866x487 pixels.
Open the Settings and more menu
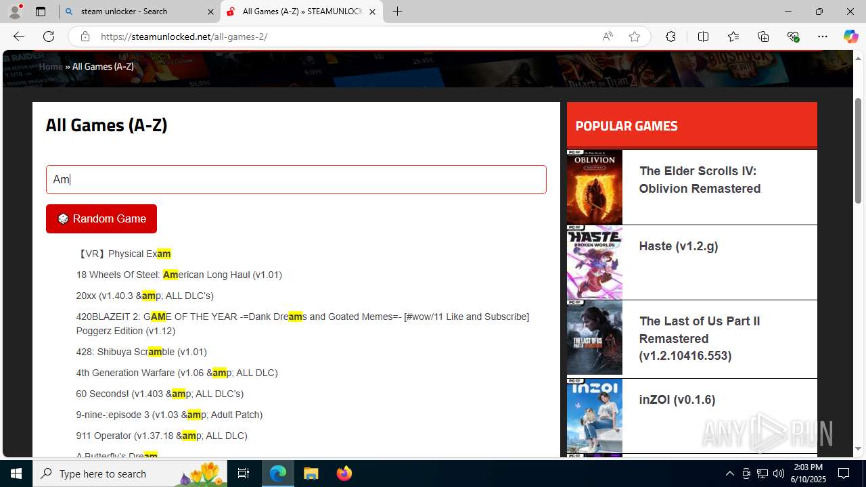[823, 37]
